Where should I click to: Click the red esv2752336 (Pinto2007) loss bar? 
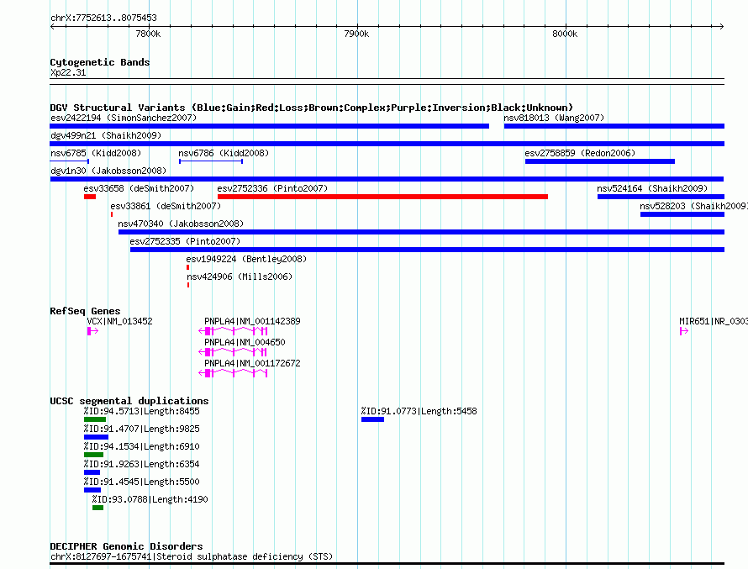[x=382, y=197]
